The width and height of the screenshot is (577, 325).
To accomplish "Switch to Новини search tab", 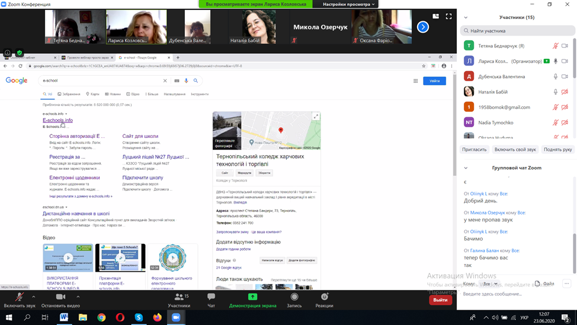I will [113, 94].
